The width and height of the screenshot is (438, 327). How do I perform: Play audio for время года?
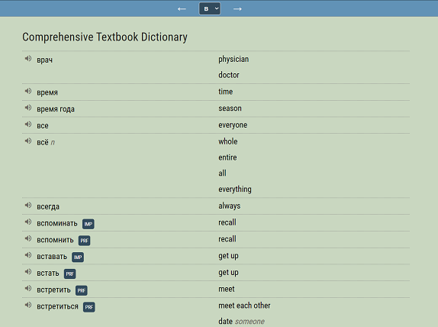pyautogui.click(x=28, y=108)
